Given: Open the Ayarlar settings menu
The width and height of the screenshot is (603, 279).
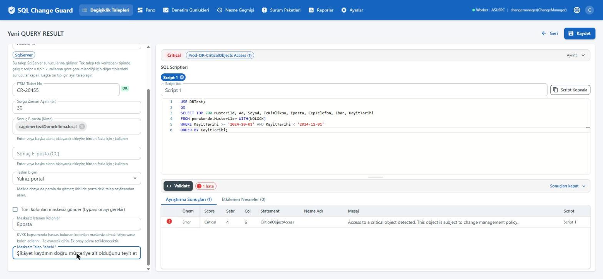Looking at the screenshot, I should 352,10.
